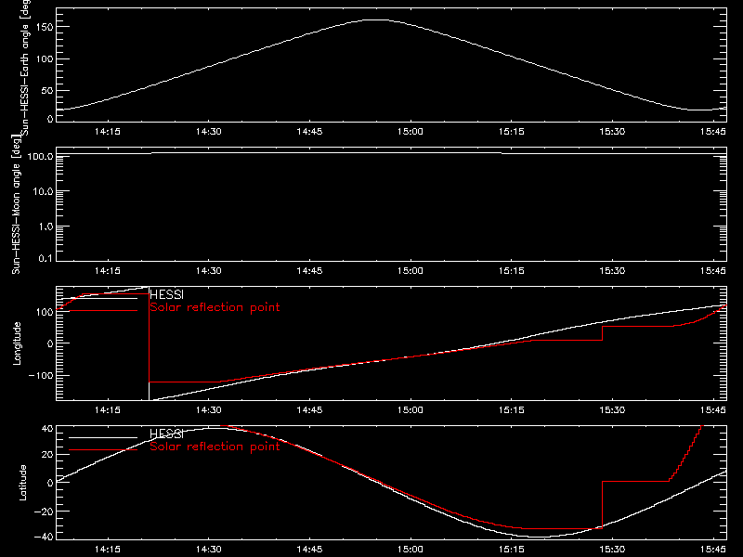Select Solar reflection point label in Longitude plot
This screenshot has width=743, height=557.
(215, 307)
